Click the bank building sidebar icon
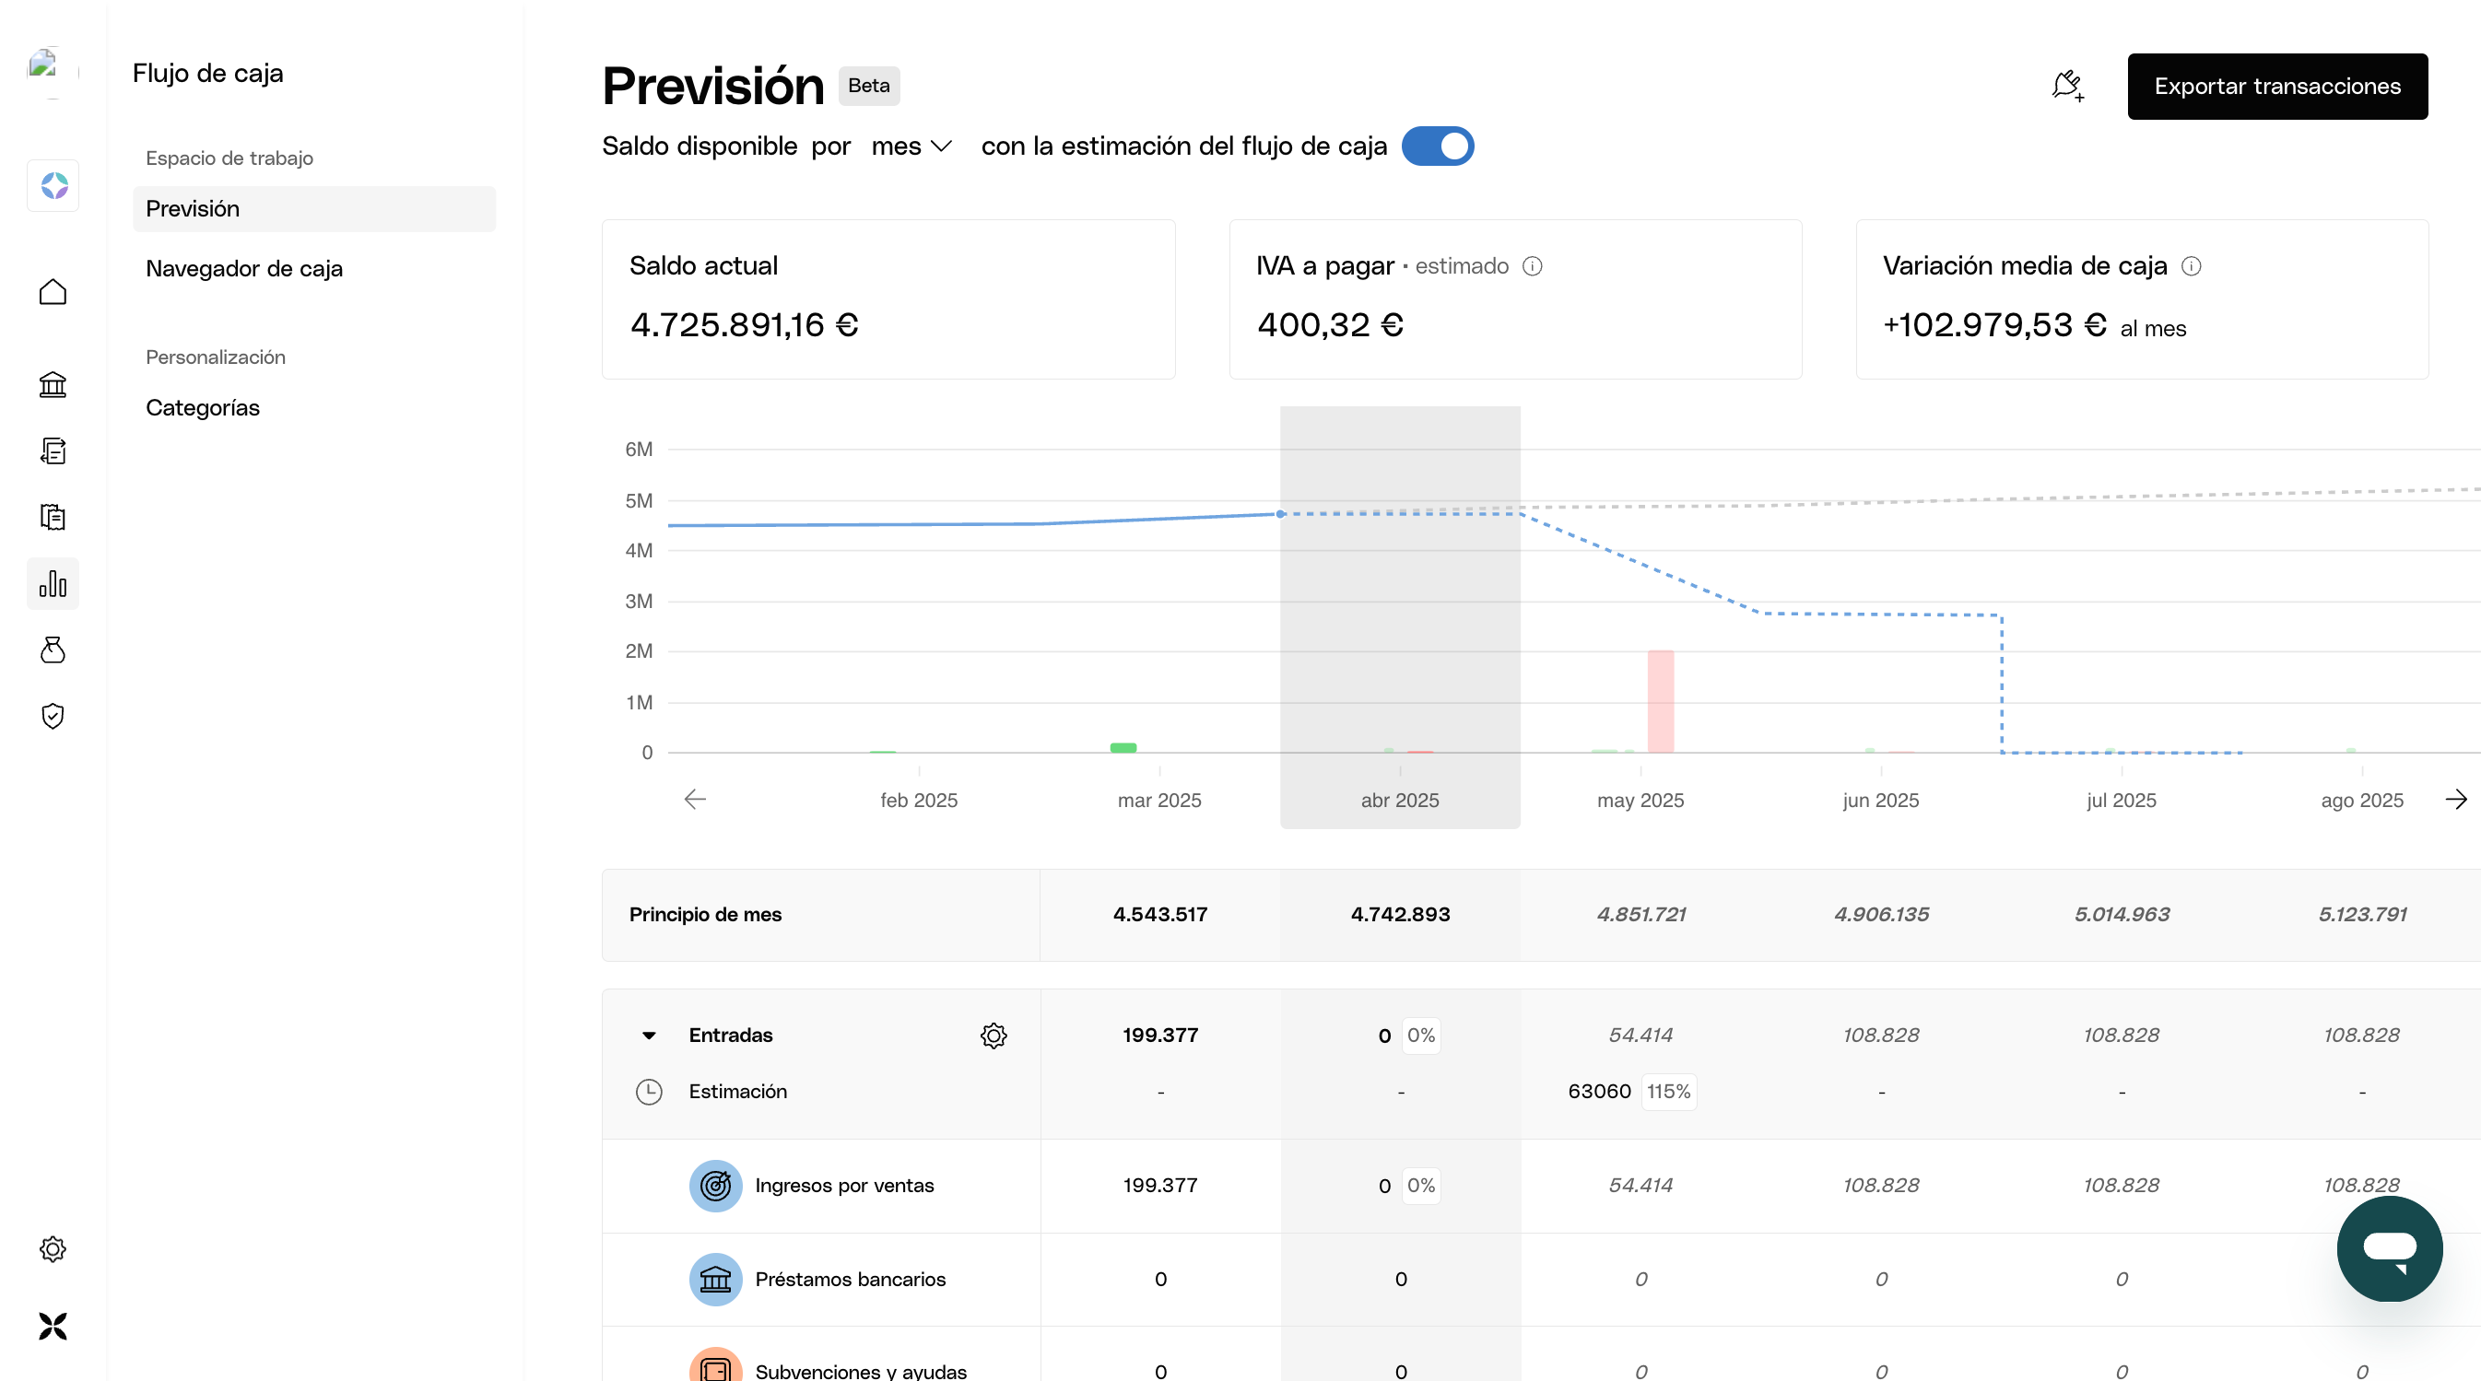 point(53,385)
